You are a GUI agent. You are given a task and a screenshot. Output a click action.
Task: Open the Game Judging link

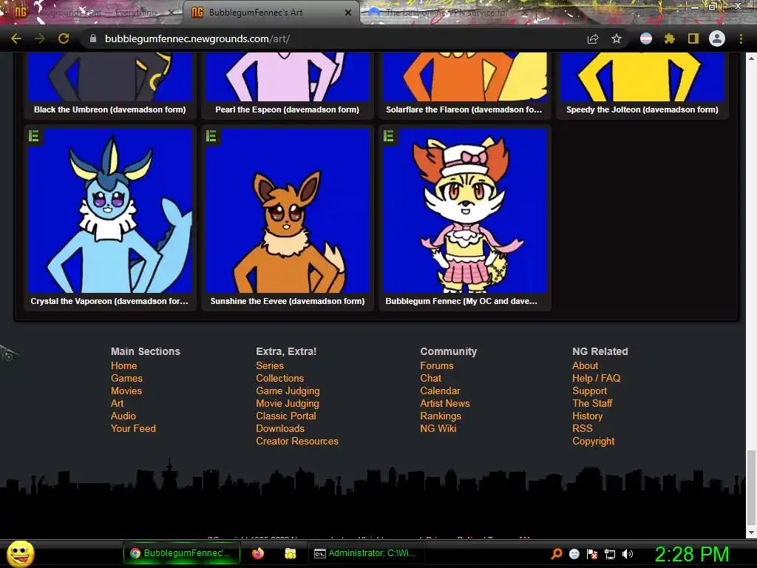(288, 390)
